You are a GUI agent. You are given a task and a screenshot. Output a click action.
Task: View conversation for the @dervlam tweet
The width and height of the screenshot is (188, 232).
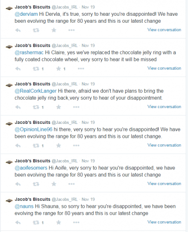(x=164, y=30)
